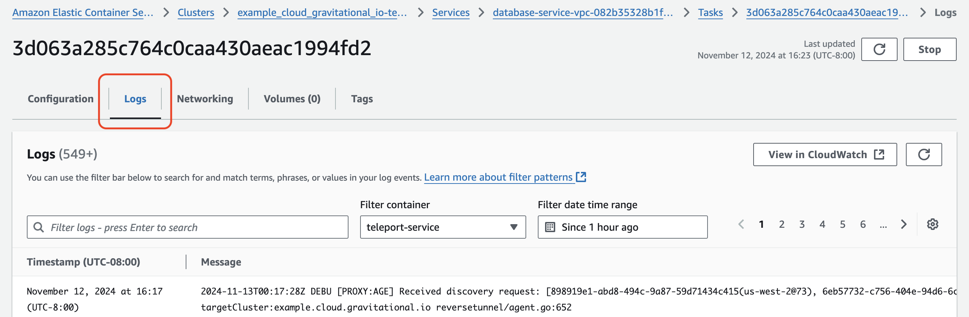Click the search magnifier icon in filter bar
Viewport: 969px width, 317px height.
38,227
